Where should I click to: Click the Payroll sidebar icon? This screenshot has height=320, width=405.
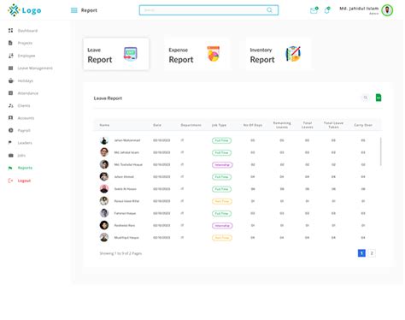pos(11,130)
